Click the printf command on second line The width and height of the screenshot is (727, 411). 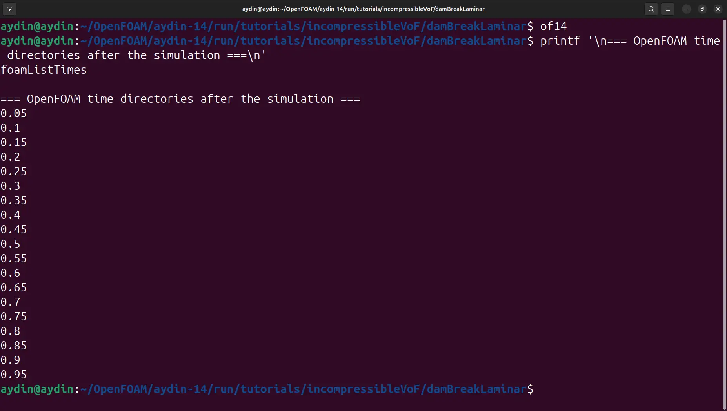[560, 41]
